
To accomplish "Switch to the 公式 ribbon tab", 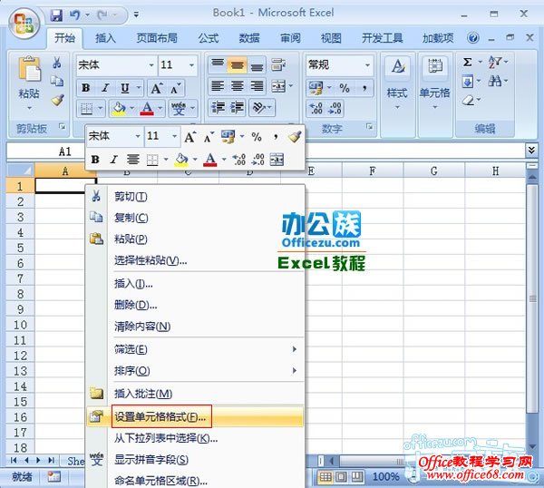I will 209,38.
